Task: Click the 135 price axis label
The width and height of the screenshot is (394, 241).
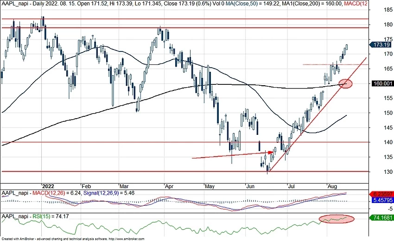Action: click(x=388, y=157)
